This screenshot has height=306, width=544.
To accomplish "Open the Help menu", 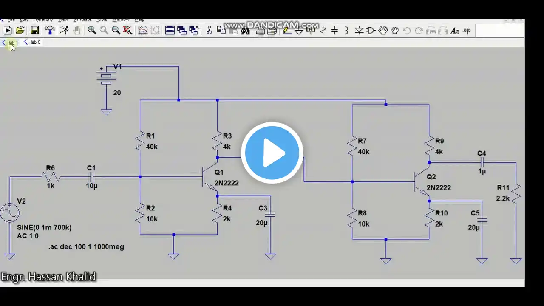I will pos(139,20).
